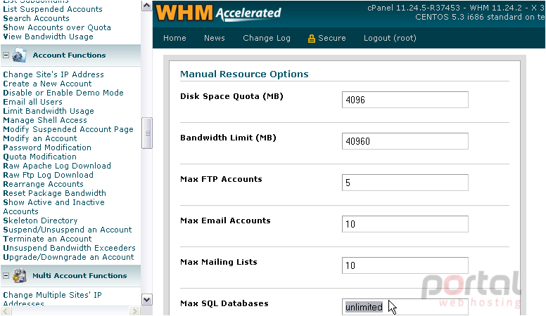Viewport: 546px width, 316px height.
Task: Click the Manual Resource Options heading
Action: tap(244, 74)
